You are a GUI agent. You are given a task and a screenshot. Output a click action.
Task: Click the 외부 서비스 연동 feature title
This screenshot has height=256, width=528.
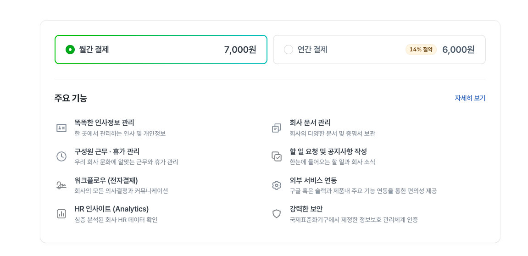pyautogui.click(x=313, y=180)
